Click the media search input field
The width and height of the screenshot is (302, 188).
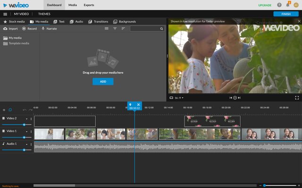pyautogui.click(x=147, y=29)
